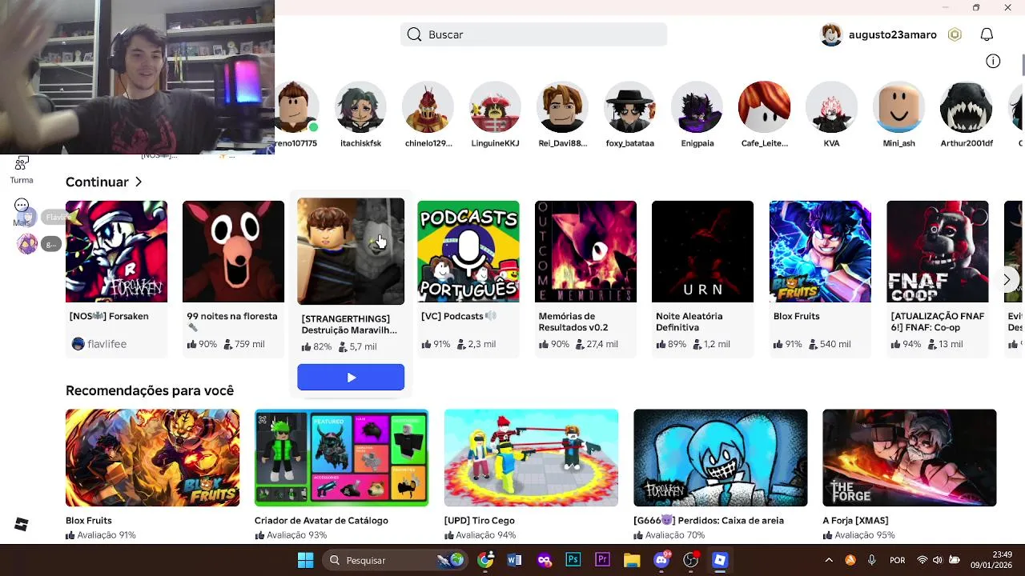Open friend Arthur2001df's avatar
The image size is (1025, 576).
pos(966,106)
